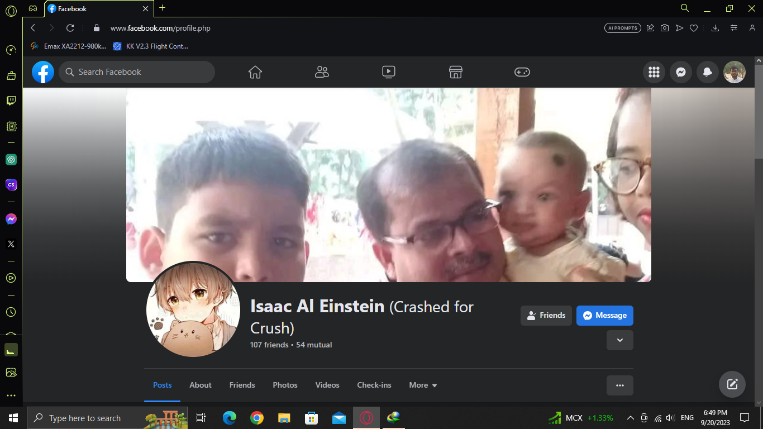Open the My Flow send icon

click(679, 28)
